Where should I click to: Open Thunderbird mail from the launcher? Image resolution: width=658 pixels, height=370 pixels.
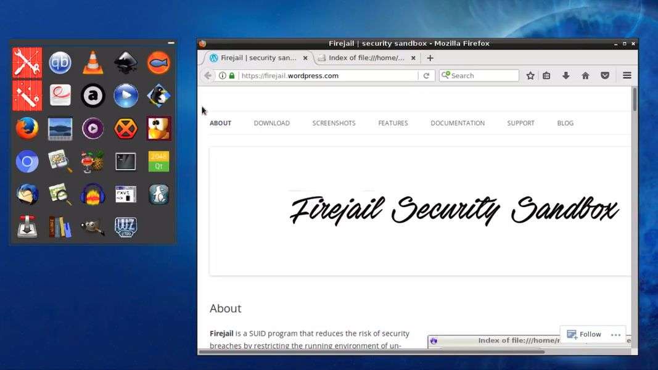pyautogui.click(x=27, y=194)
